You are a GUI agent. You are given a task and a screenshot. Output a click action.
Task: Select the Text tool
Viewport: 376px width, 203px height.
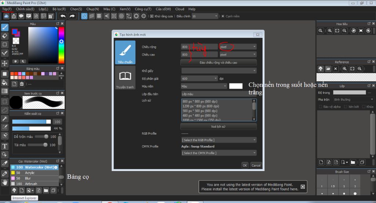coord(4,146)
